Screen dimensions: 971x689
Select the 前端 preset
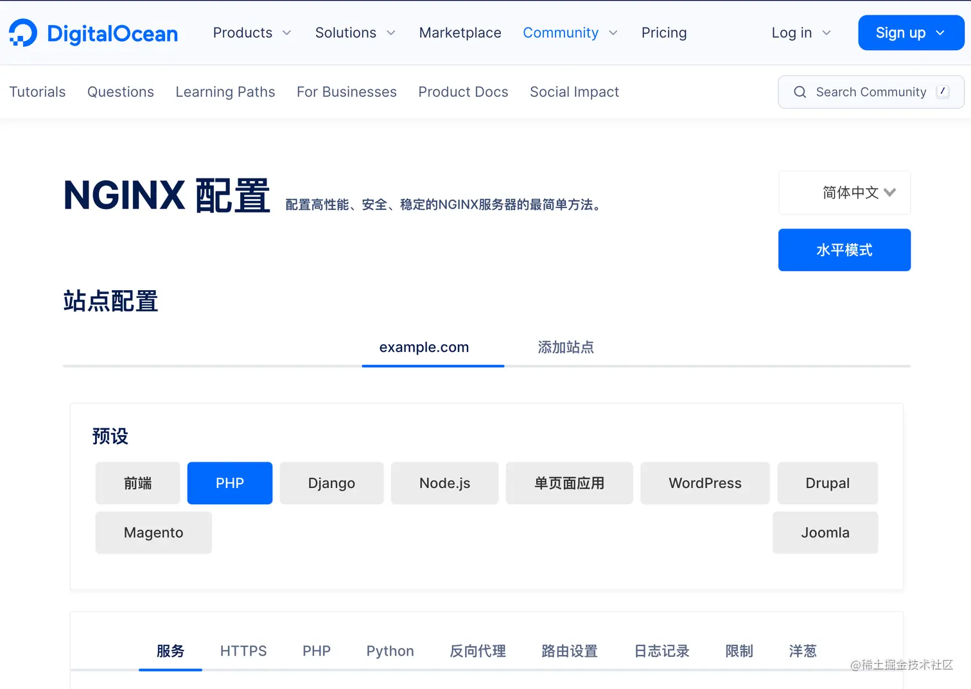[x=138, y=483]
